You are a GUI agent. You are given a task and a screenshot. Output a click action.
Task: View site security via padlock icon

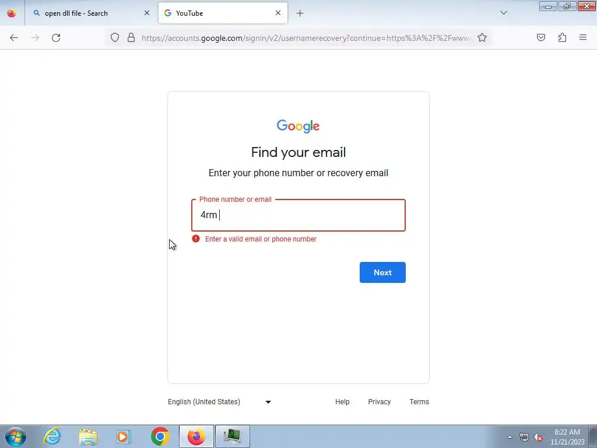131,37
